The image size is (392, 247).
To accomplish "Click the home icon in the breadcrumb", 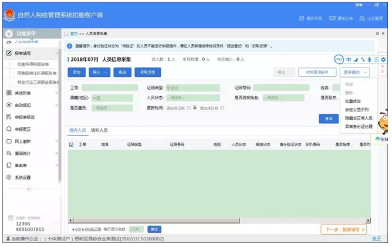I will (x=66, y=33).
